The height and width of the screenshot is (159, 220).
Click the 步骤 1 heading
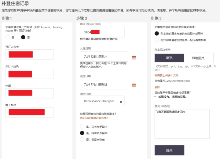(7, 18)
